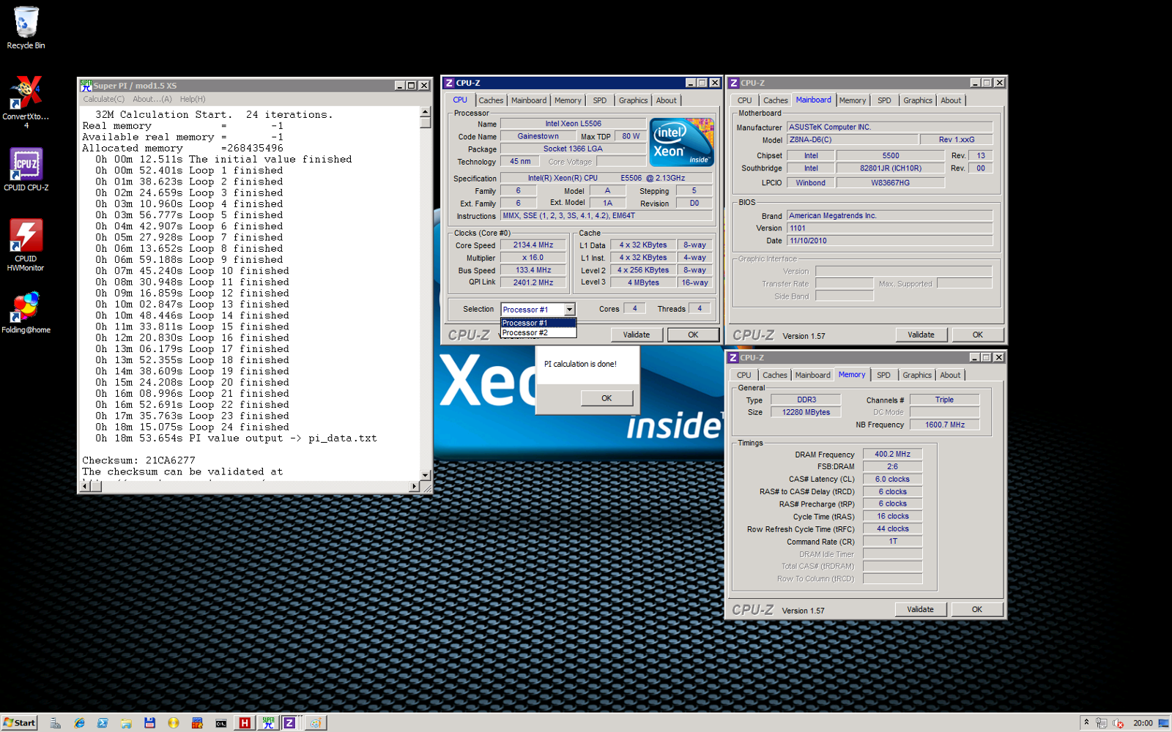1172x732 pixels.
Task: Switch to Caches tab in the CPU window
Action: [491, 100]
